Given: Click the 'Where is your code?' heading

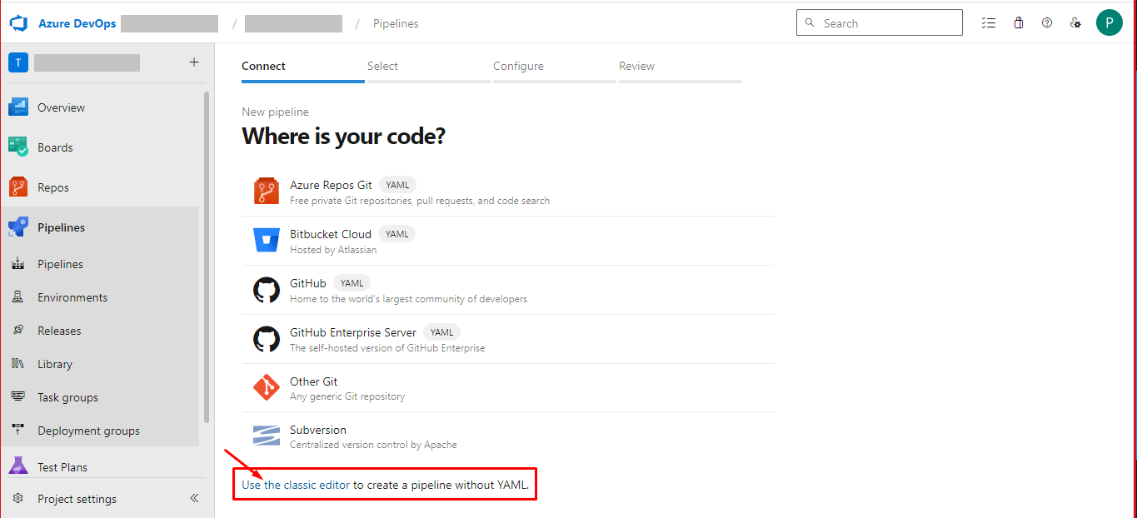Looking at the screenshot, I should pos(343,136).
